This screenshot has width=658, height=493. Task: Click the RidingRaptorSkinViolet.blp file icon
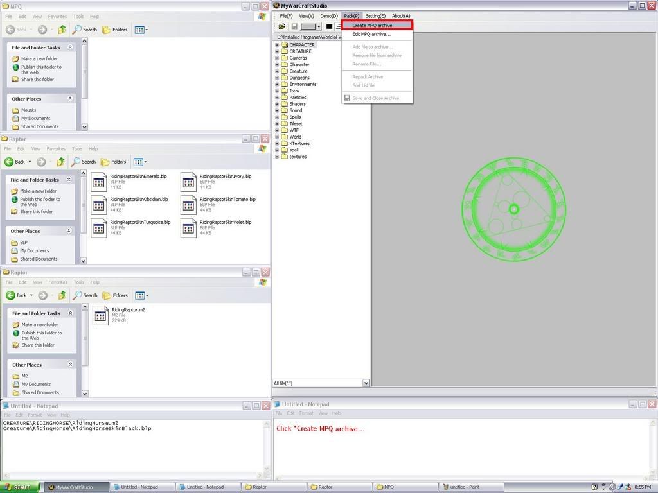(188, 228)
